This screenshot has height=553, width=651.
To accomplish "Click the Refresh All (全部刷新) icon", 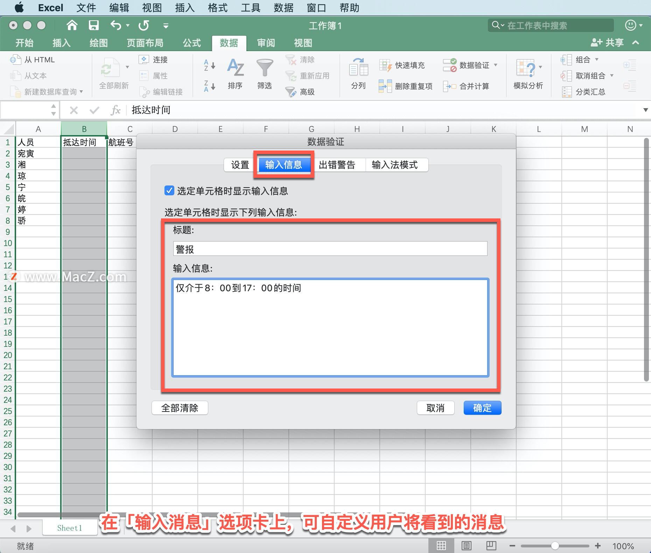I will click(110, 68).
